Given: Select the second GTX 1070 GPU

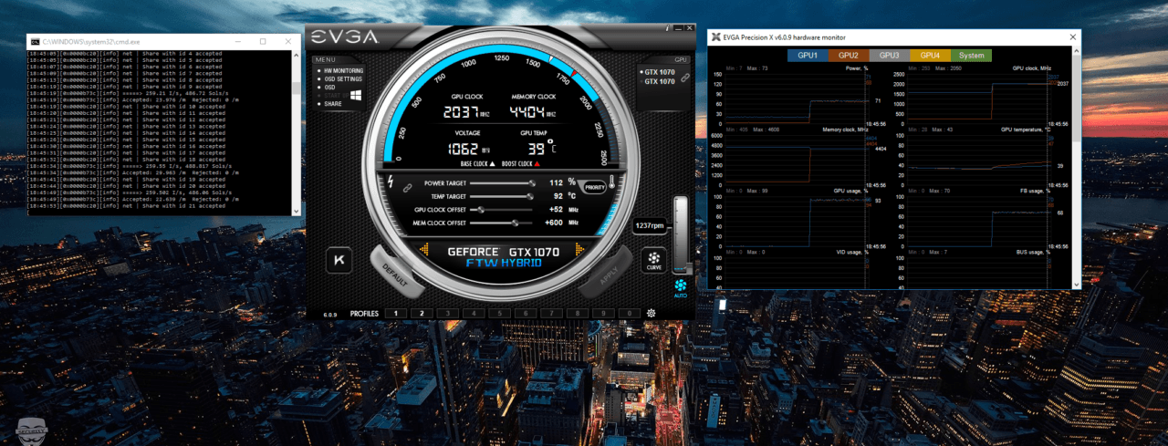Looking at the screenshot, I should pos(658,81).
